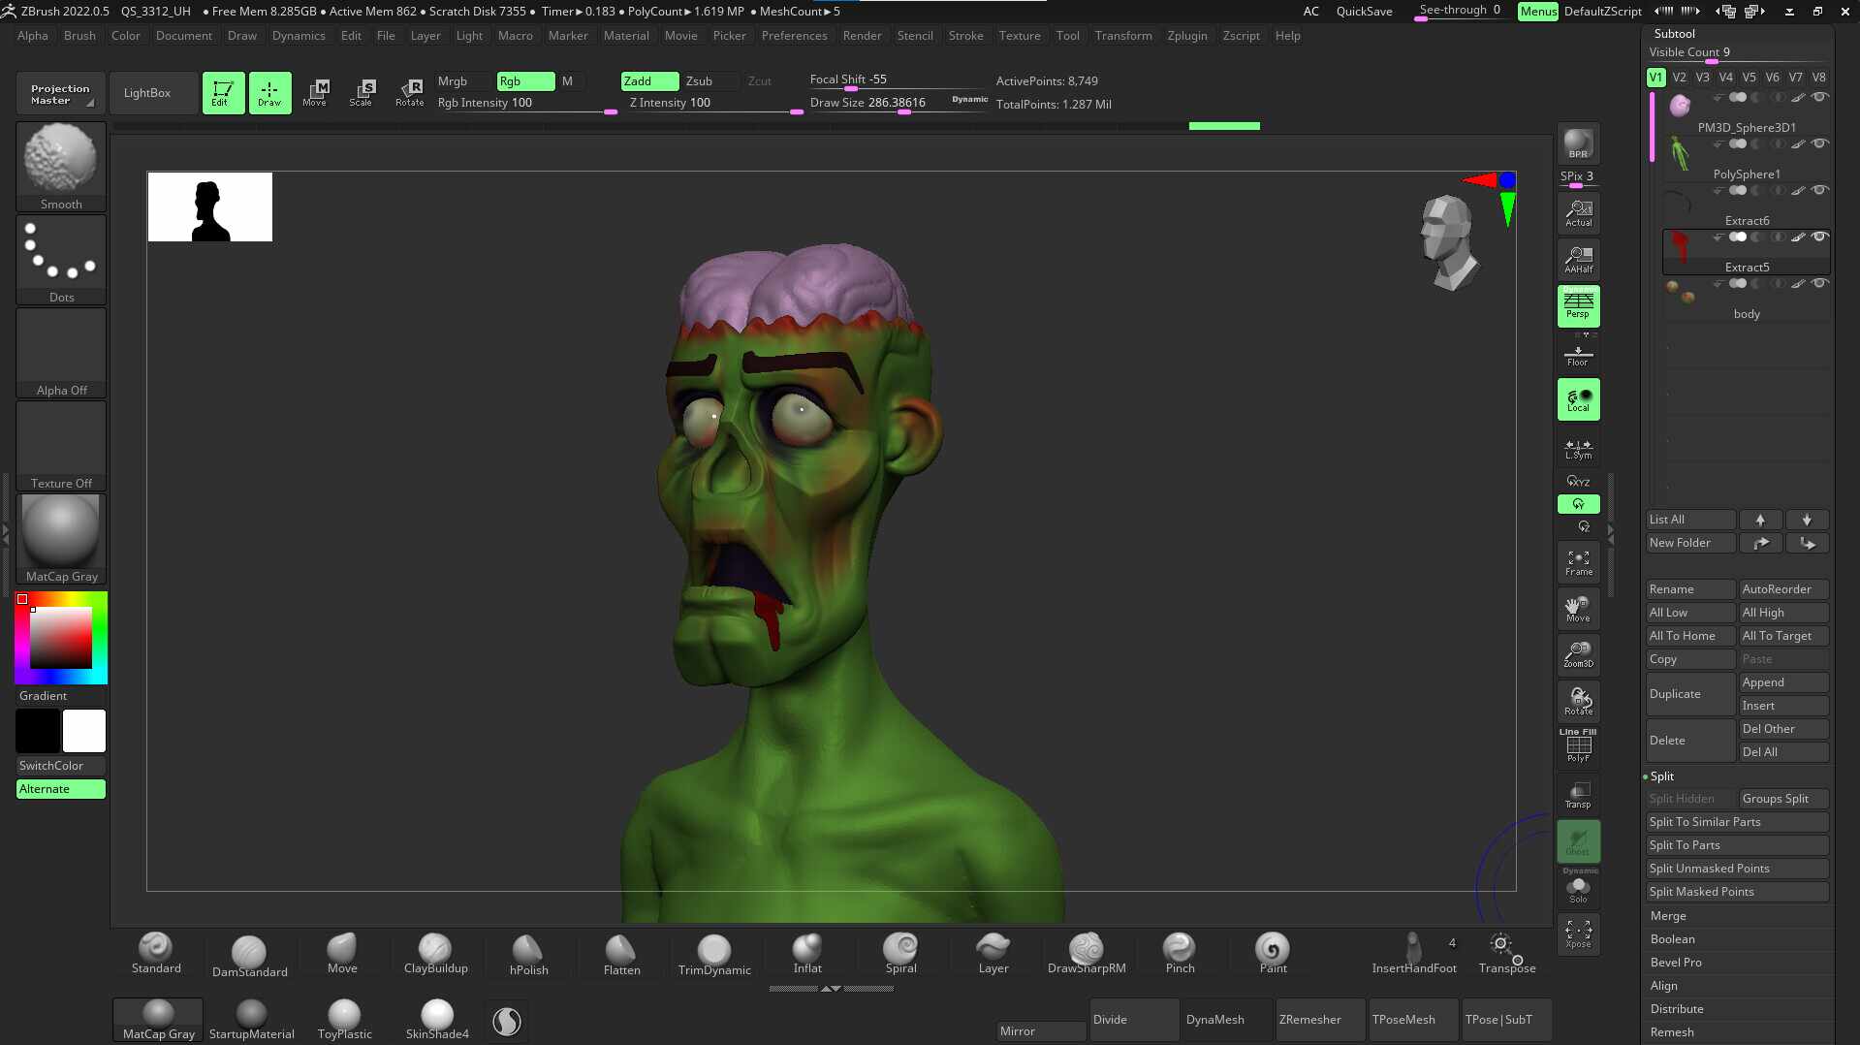The image size is (1860, 1045).
Task: Select the Pinch brush
Action: point(1180,954)
